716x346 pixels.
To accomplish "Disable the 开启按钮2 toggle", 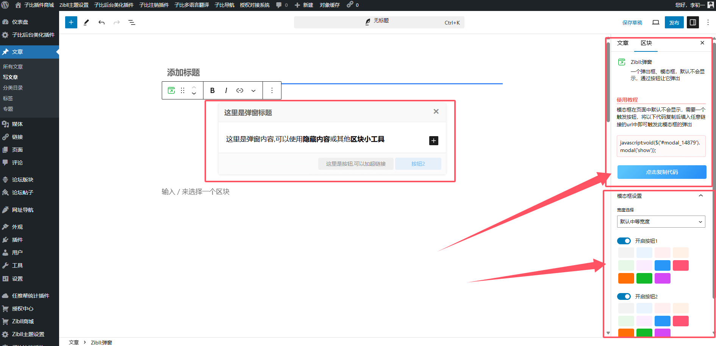I will click(x=624, y=296).
